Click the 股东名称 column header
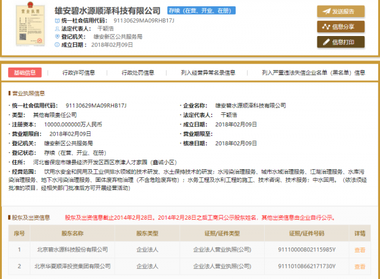380x279 pixels. click(x=72, y=234)
